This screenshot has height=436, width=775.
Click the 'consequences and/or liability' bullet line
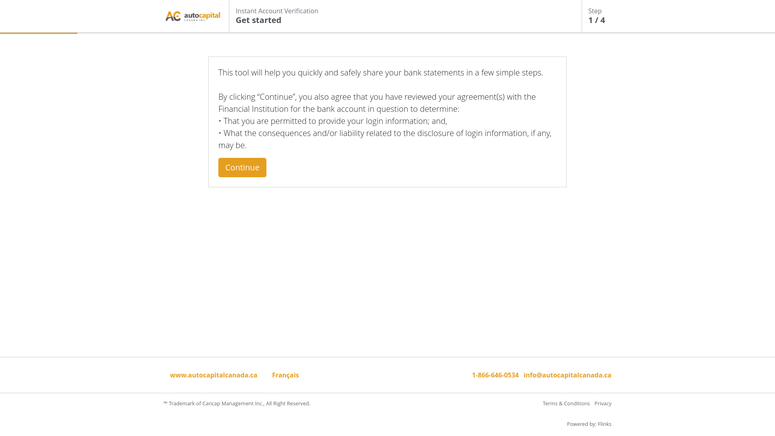tap(385, 139)
